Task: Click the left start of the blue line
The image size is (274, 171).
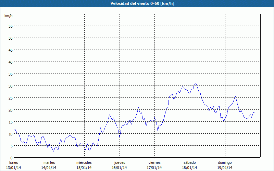Action: 14,130
